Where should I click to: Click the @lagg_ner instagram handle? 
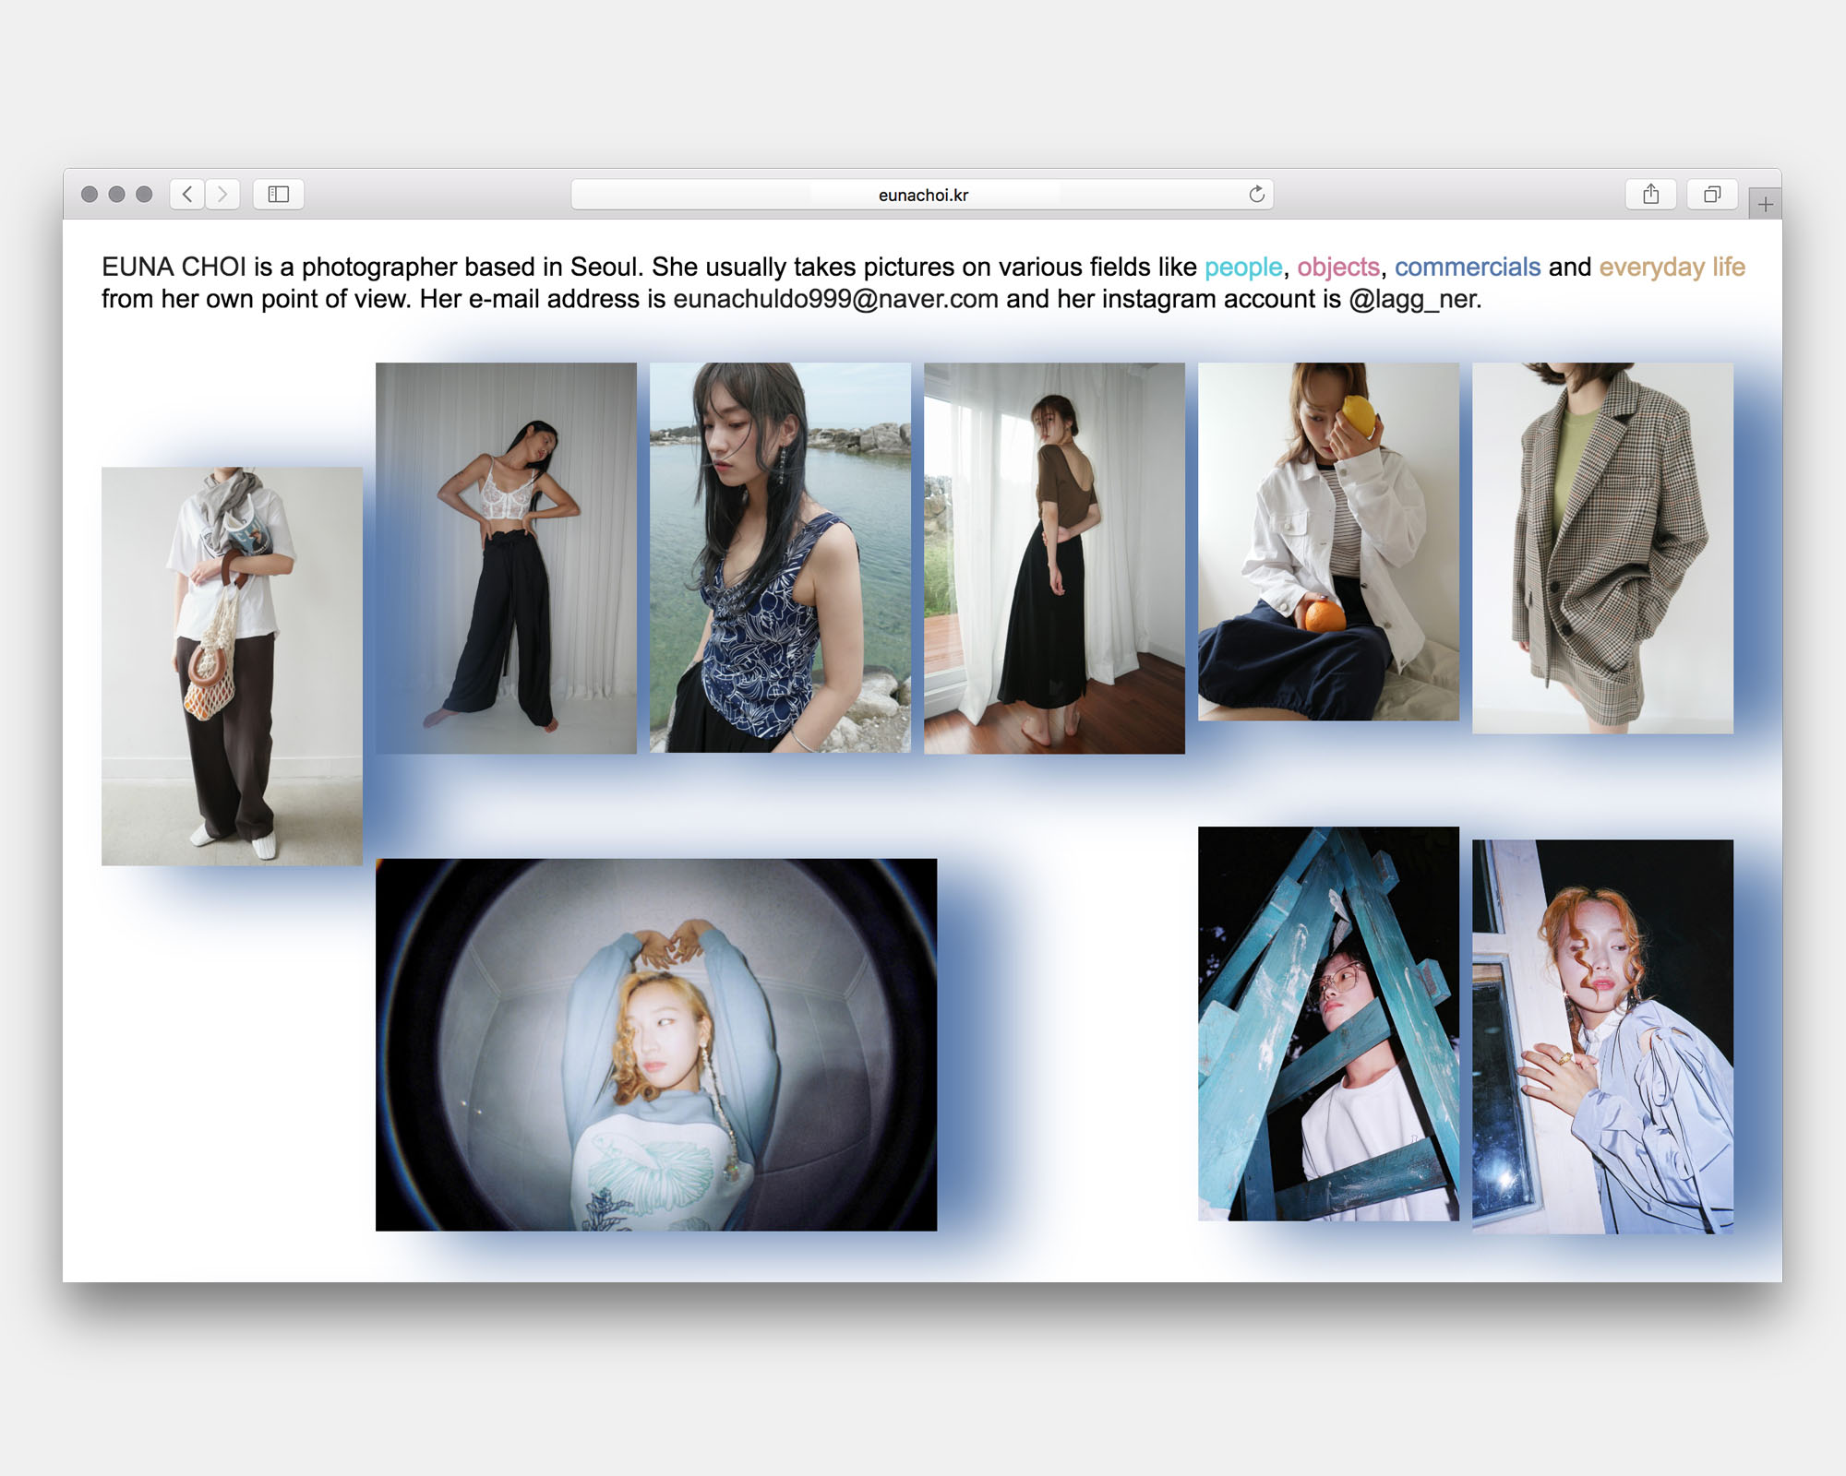[x=1412, y=299]
